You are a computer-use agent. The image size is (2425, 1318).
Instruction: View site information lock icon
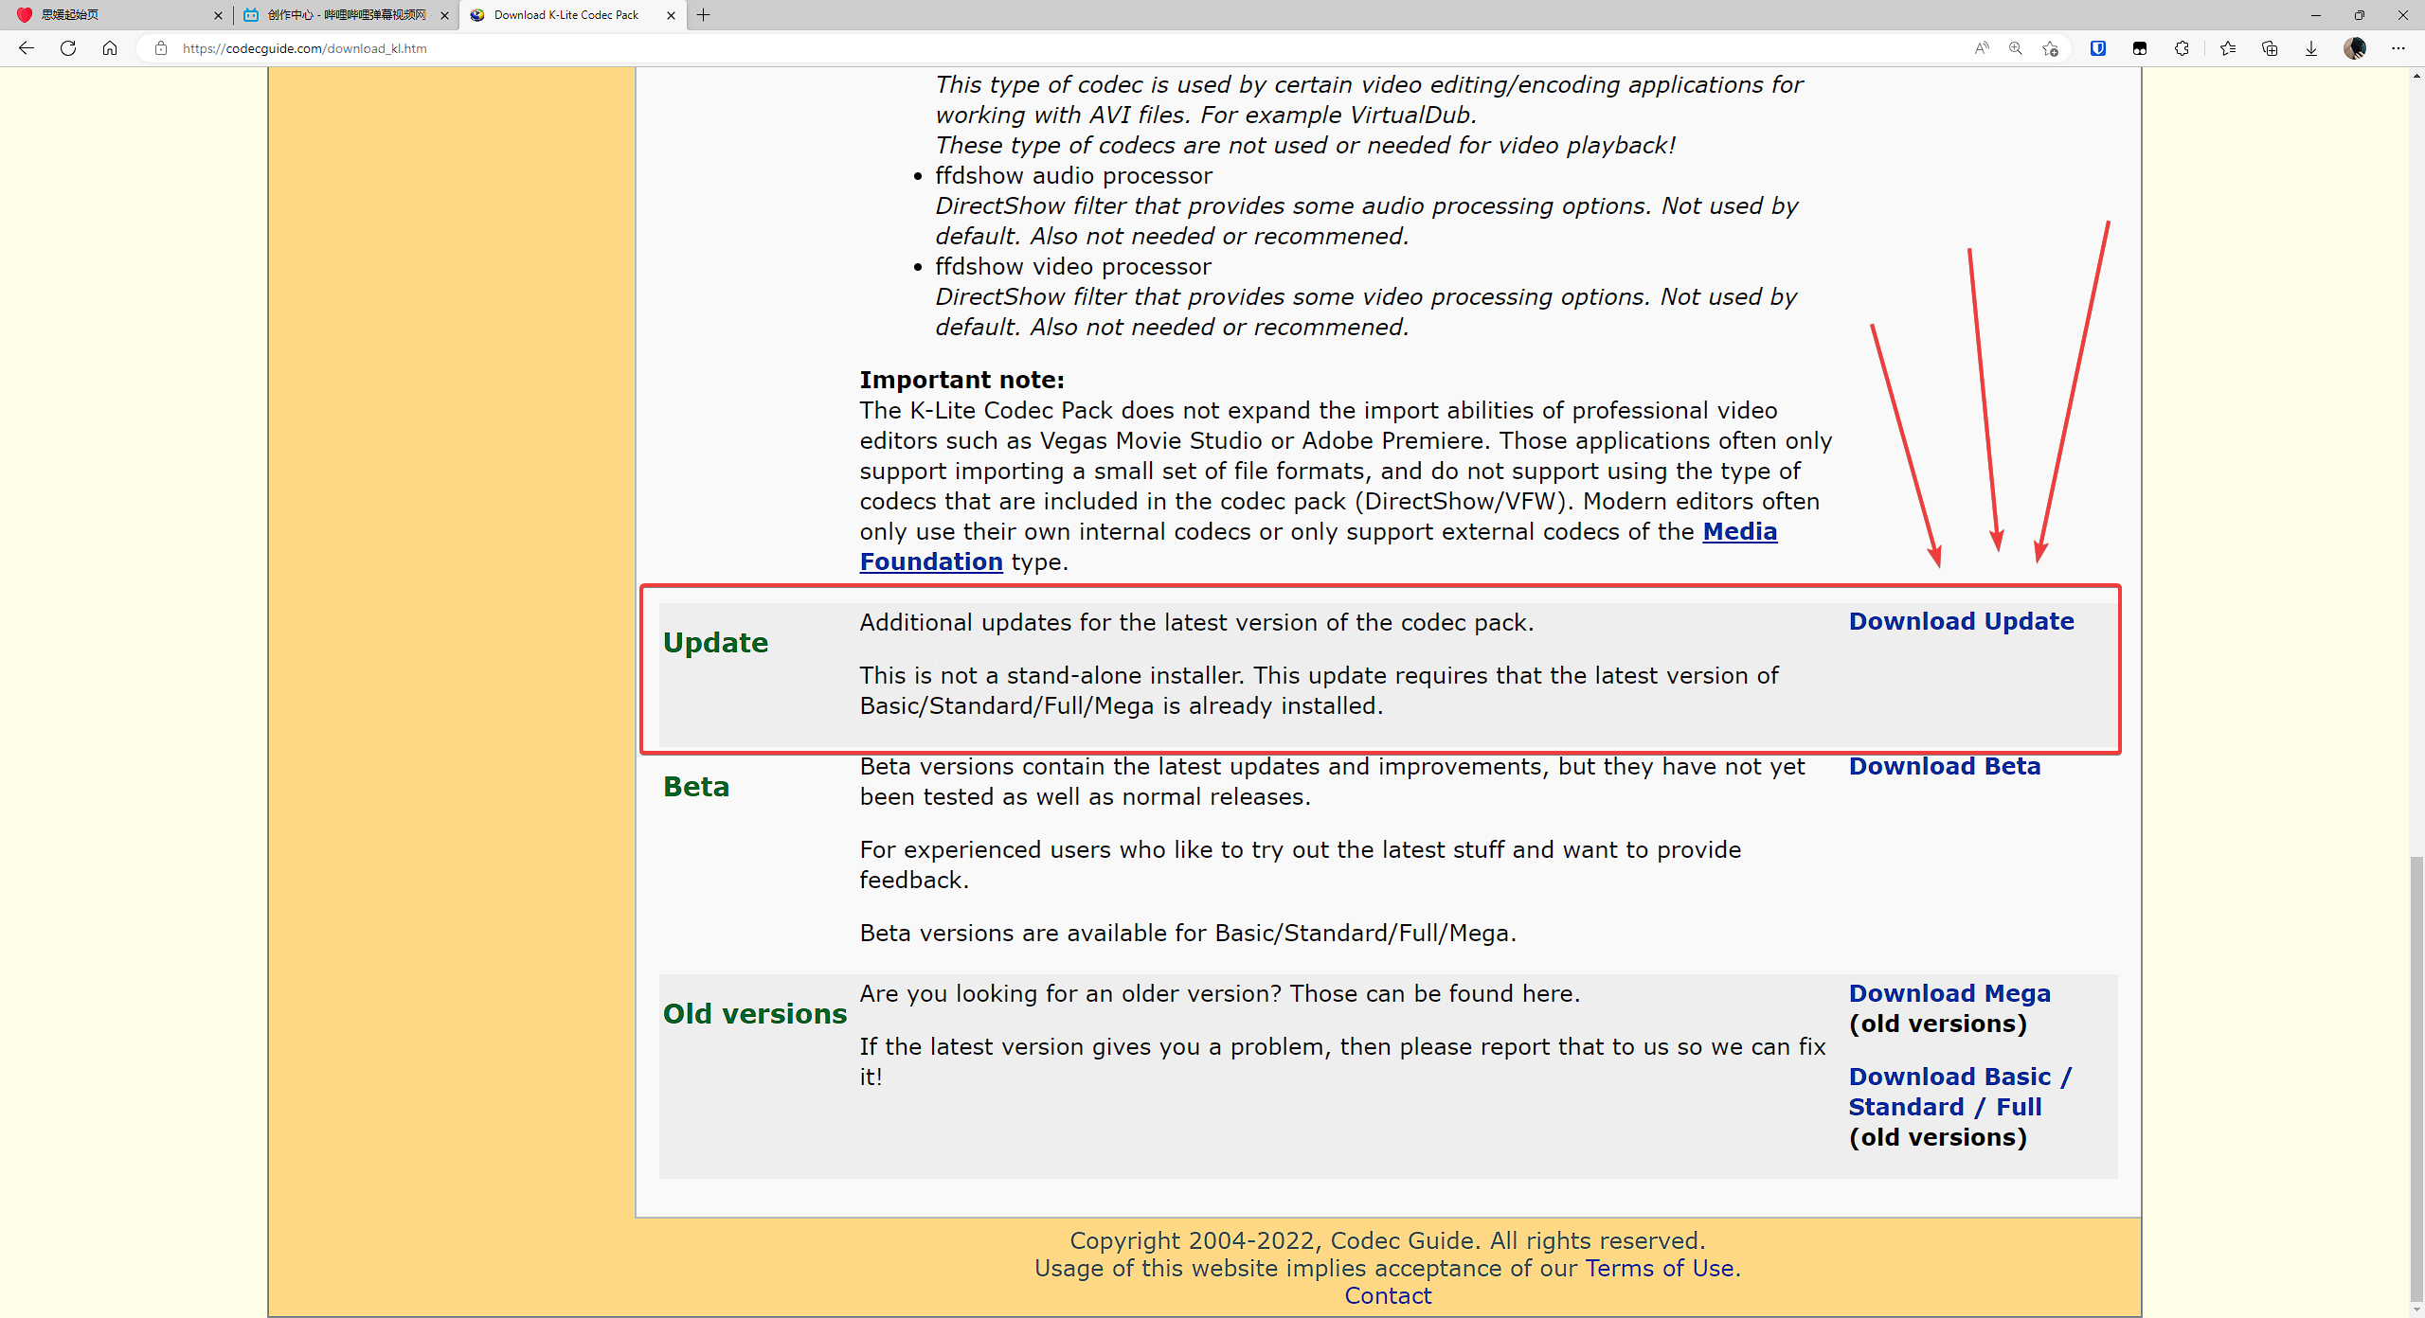(161, 48)
